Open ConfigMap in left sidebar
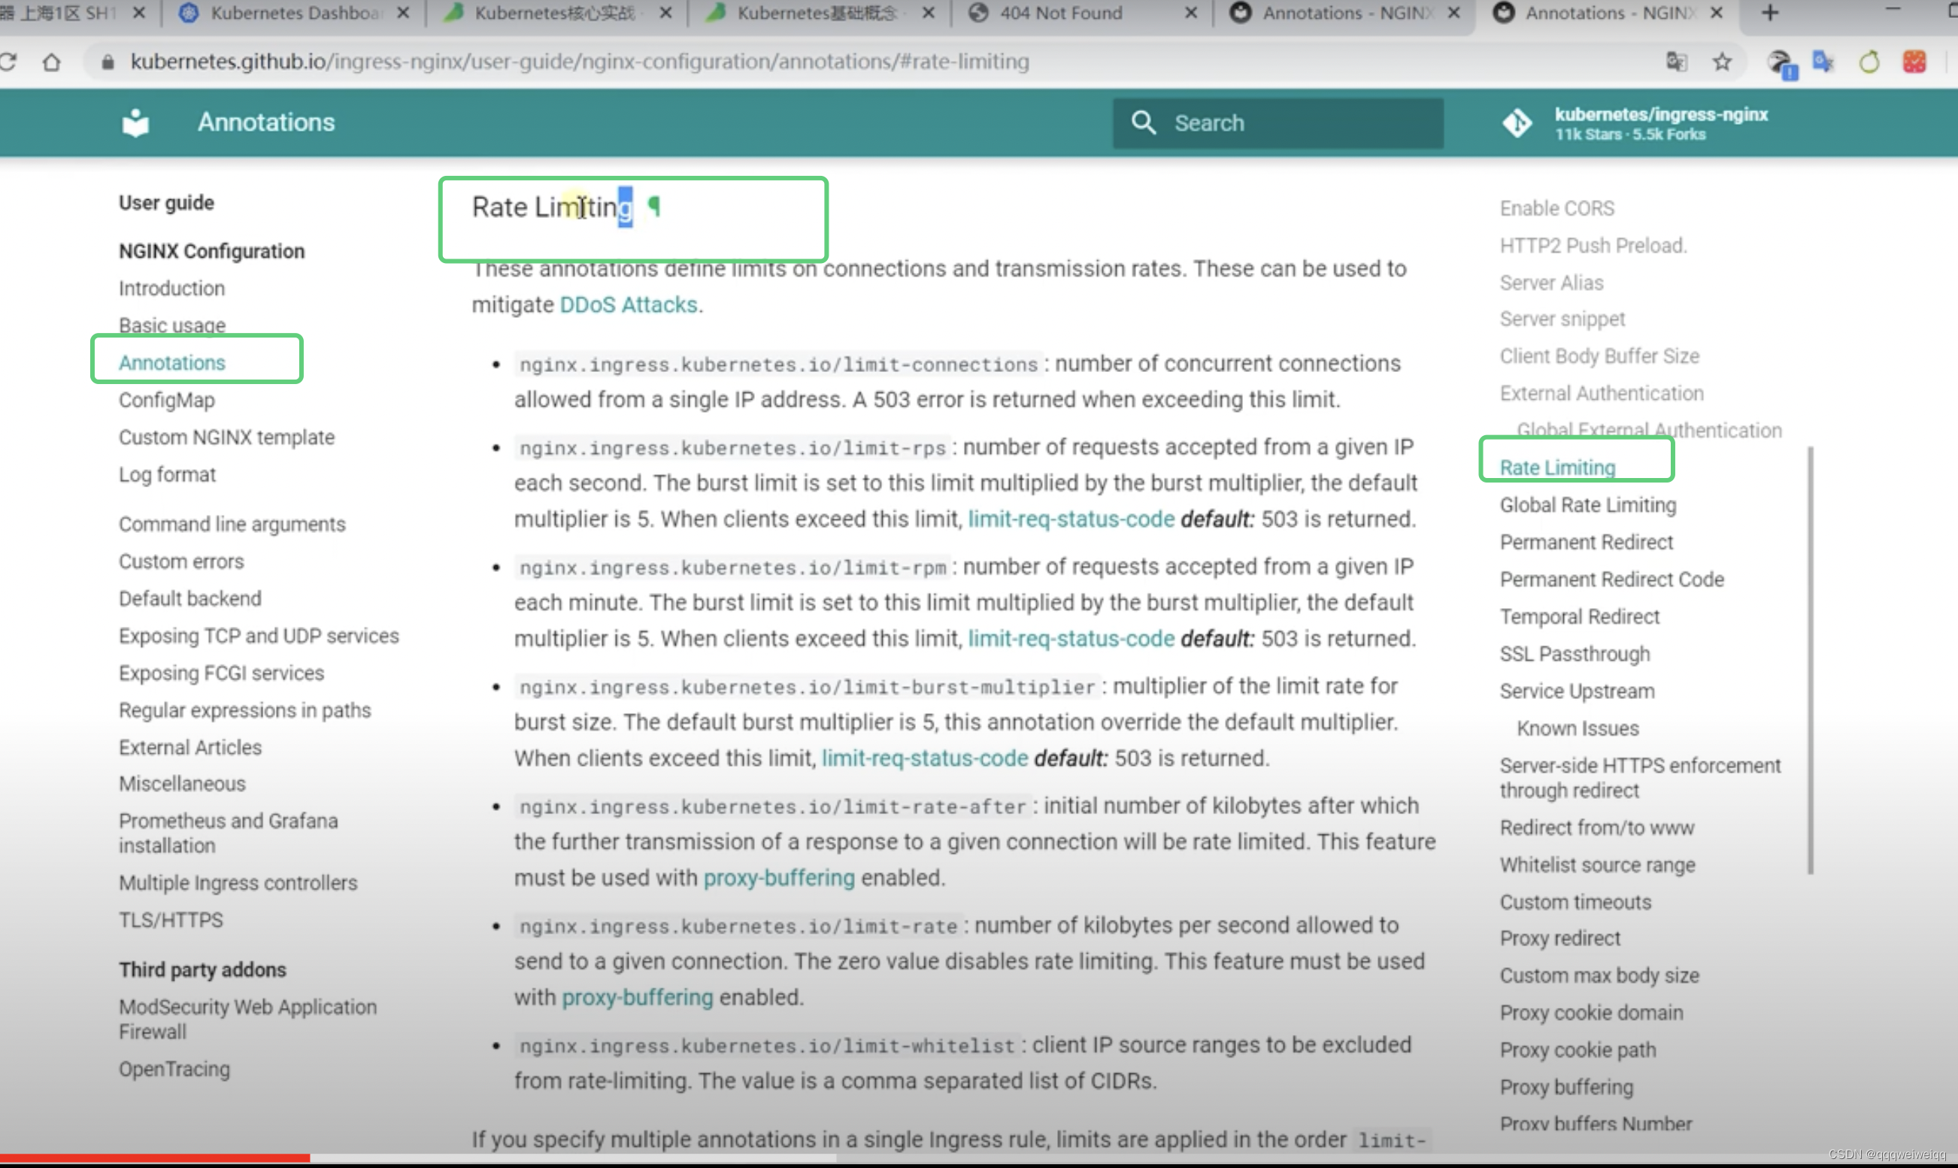 click(x=166, y=400)
